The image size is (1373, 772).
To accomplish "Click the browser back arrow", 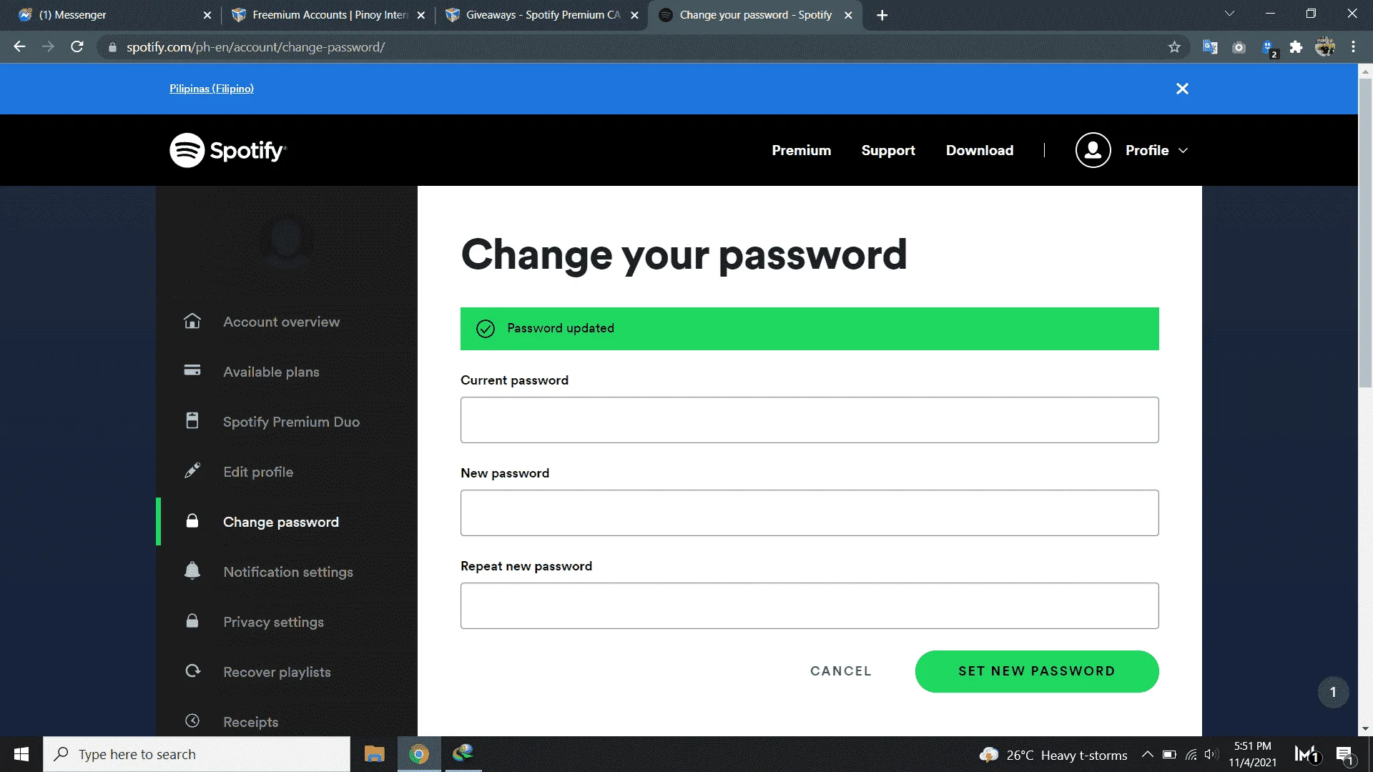I will [x=19, y=46].
